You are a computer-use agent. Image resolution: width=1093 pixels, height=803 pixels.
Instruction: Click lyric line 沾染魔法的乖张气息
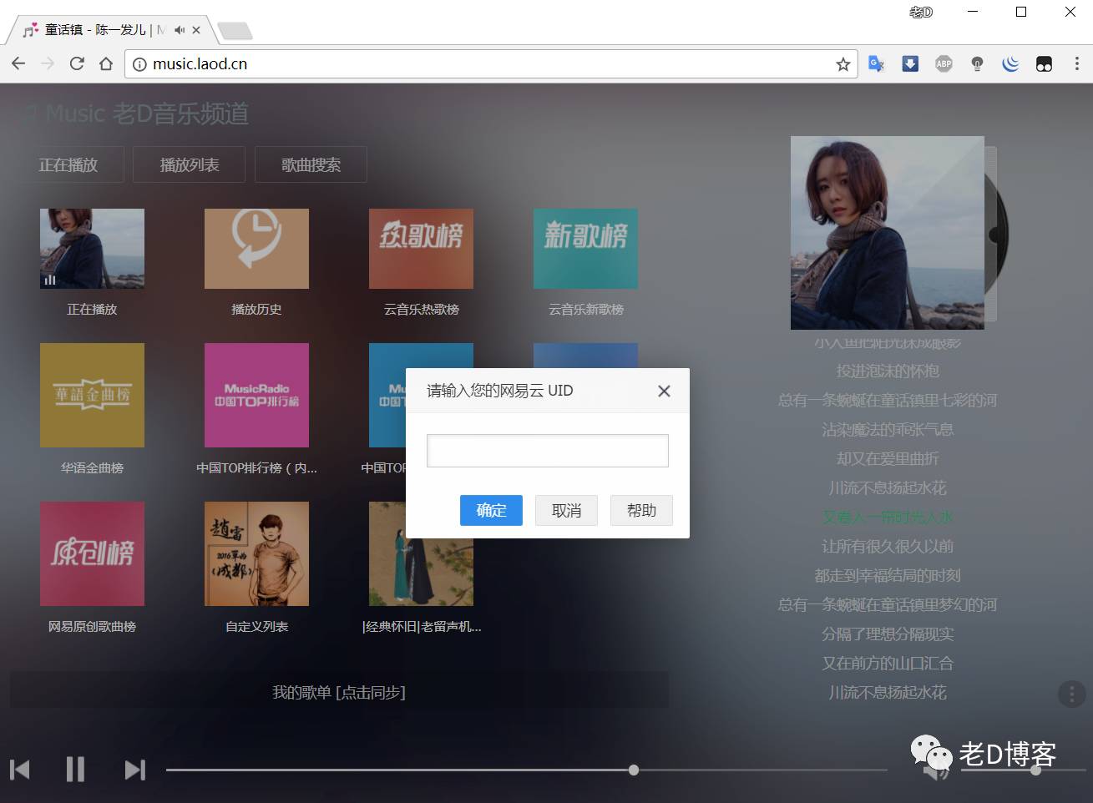888,429
